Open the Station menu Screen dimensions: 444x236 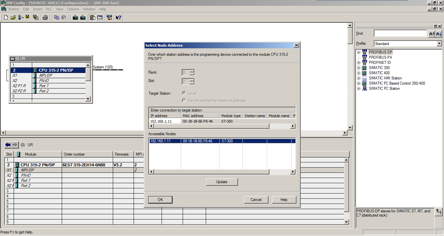(14, 9)
